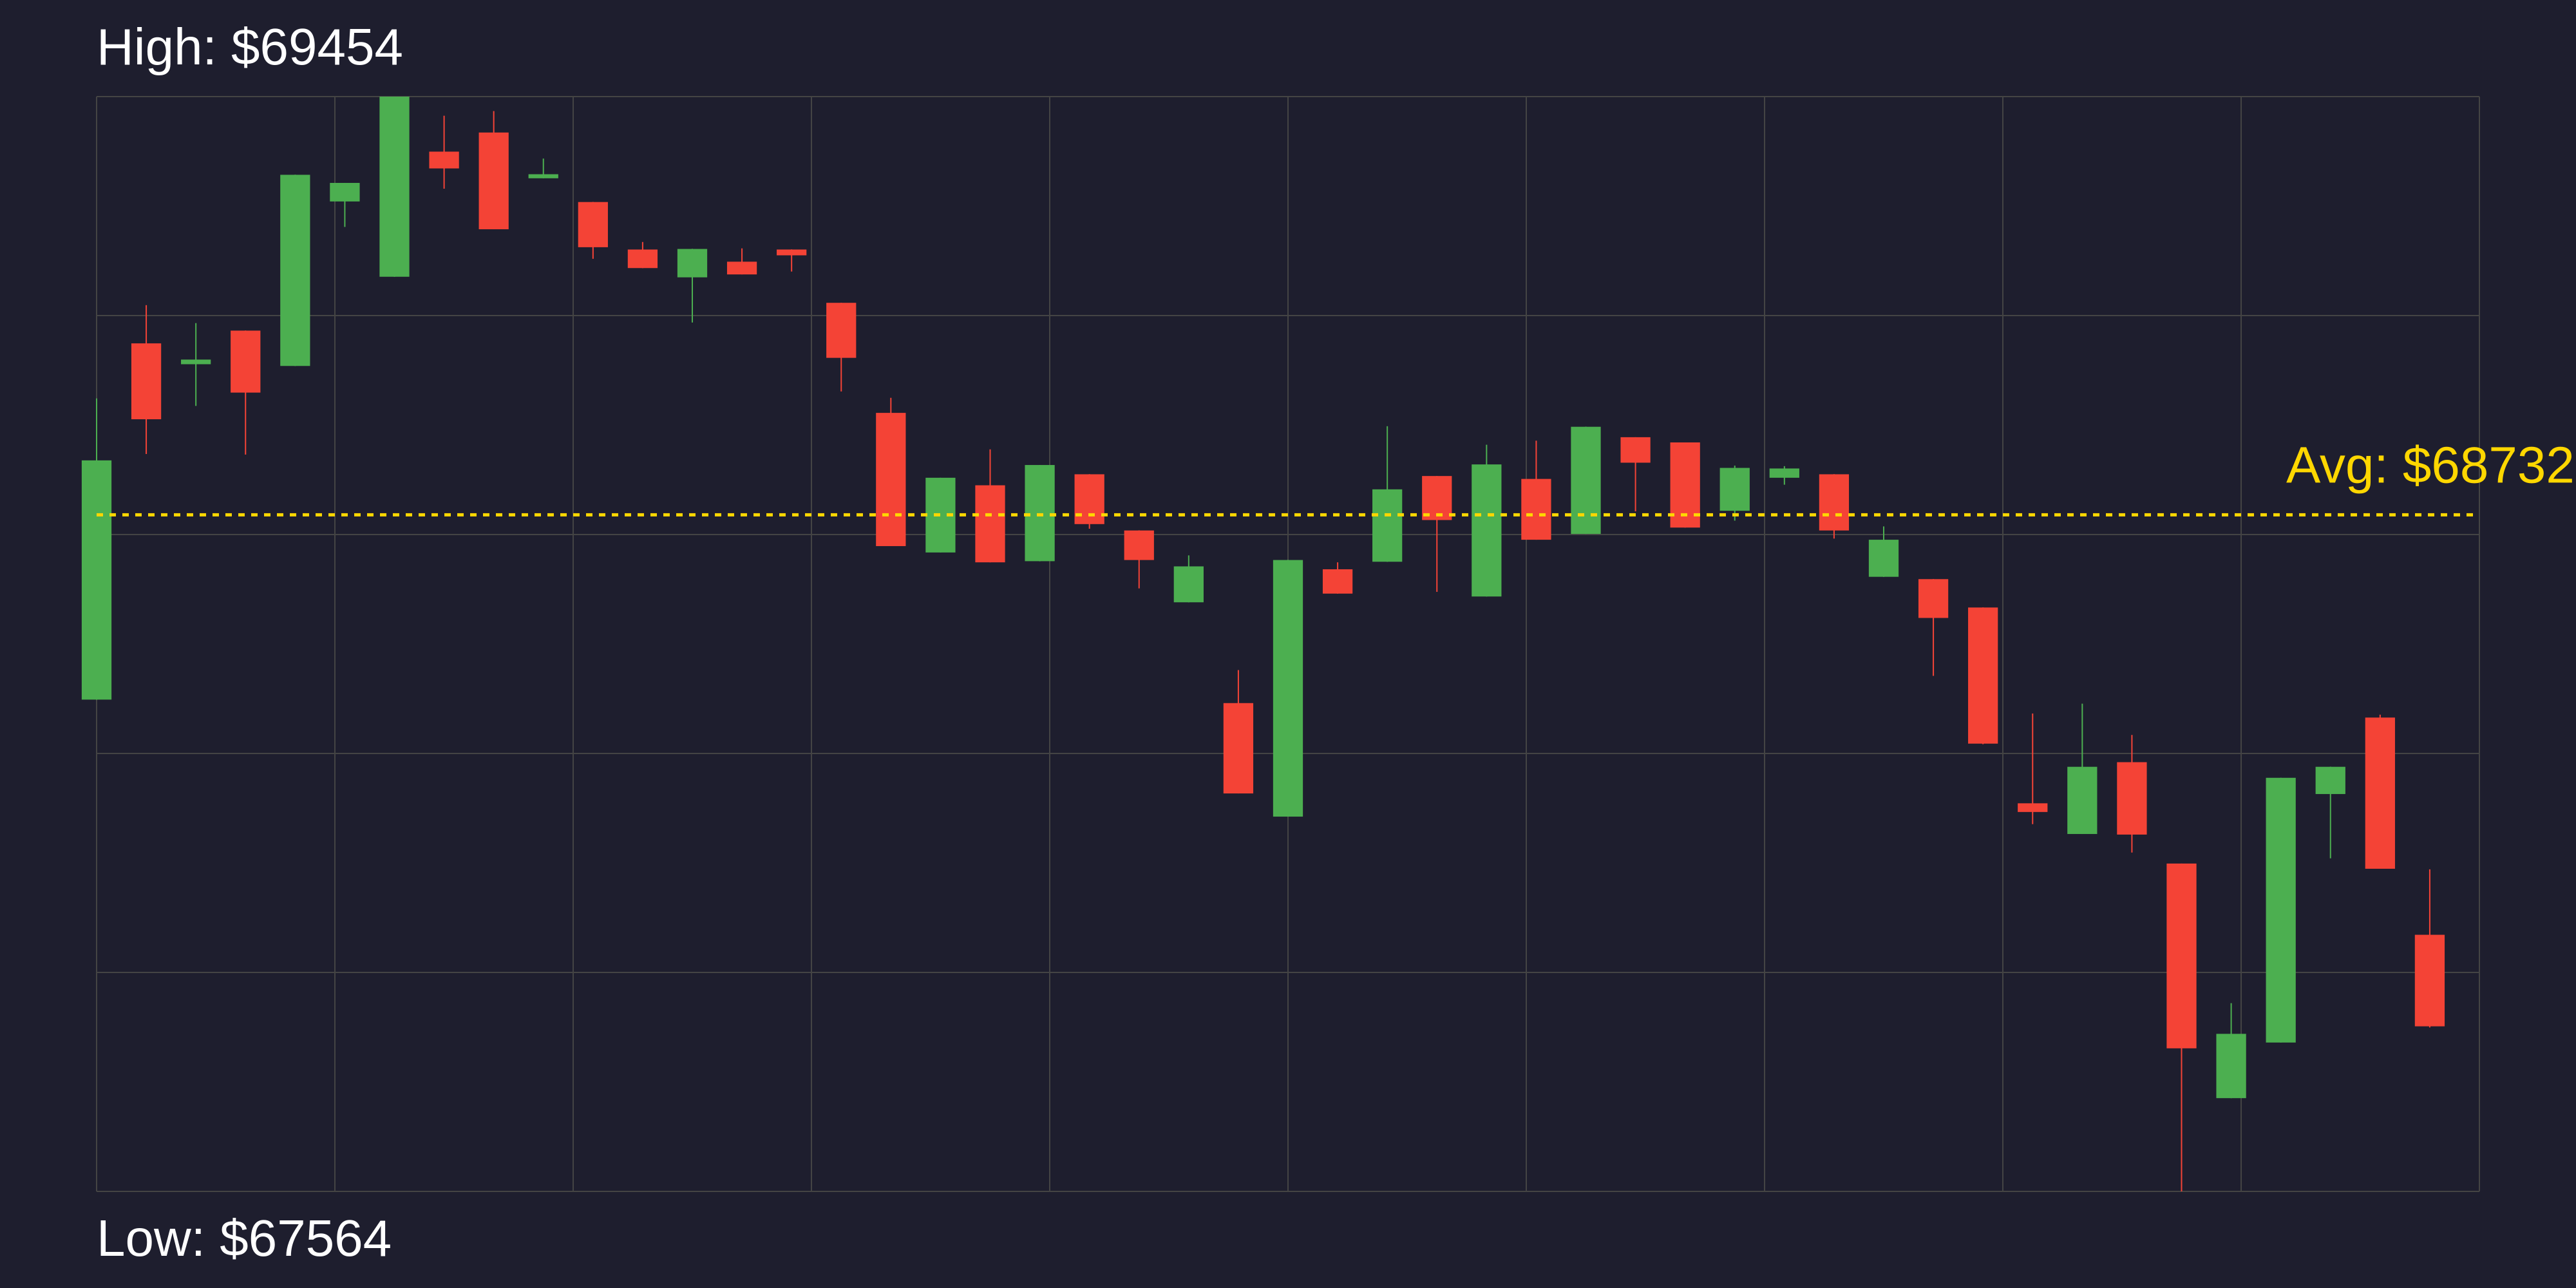Click the Avg: $68732 label
Image resolution: width=2576 pixels, height=1288 pixels.
pyautogui.click(x=2428, y=466)
